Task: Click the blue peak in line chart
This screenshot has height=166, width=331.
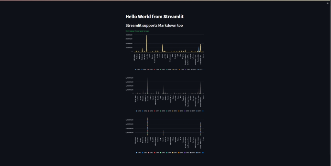Action: point(199,49)
